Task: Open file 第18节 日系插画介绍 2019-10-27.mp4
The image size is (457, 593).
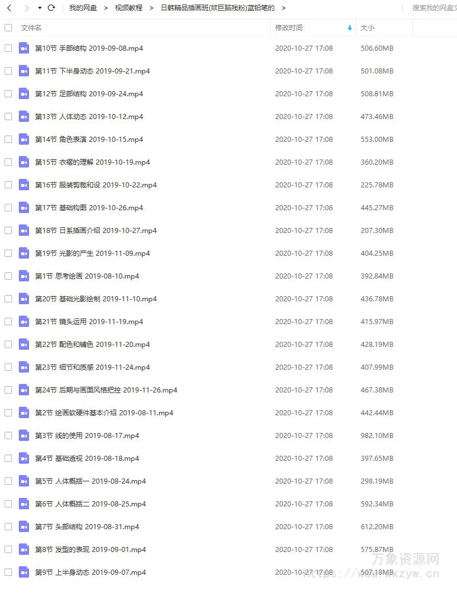Action: tap(96, 230)
